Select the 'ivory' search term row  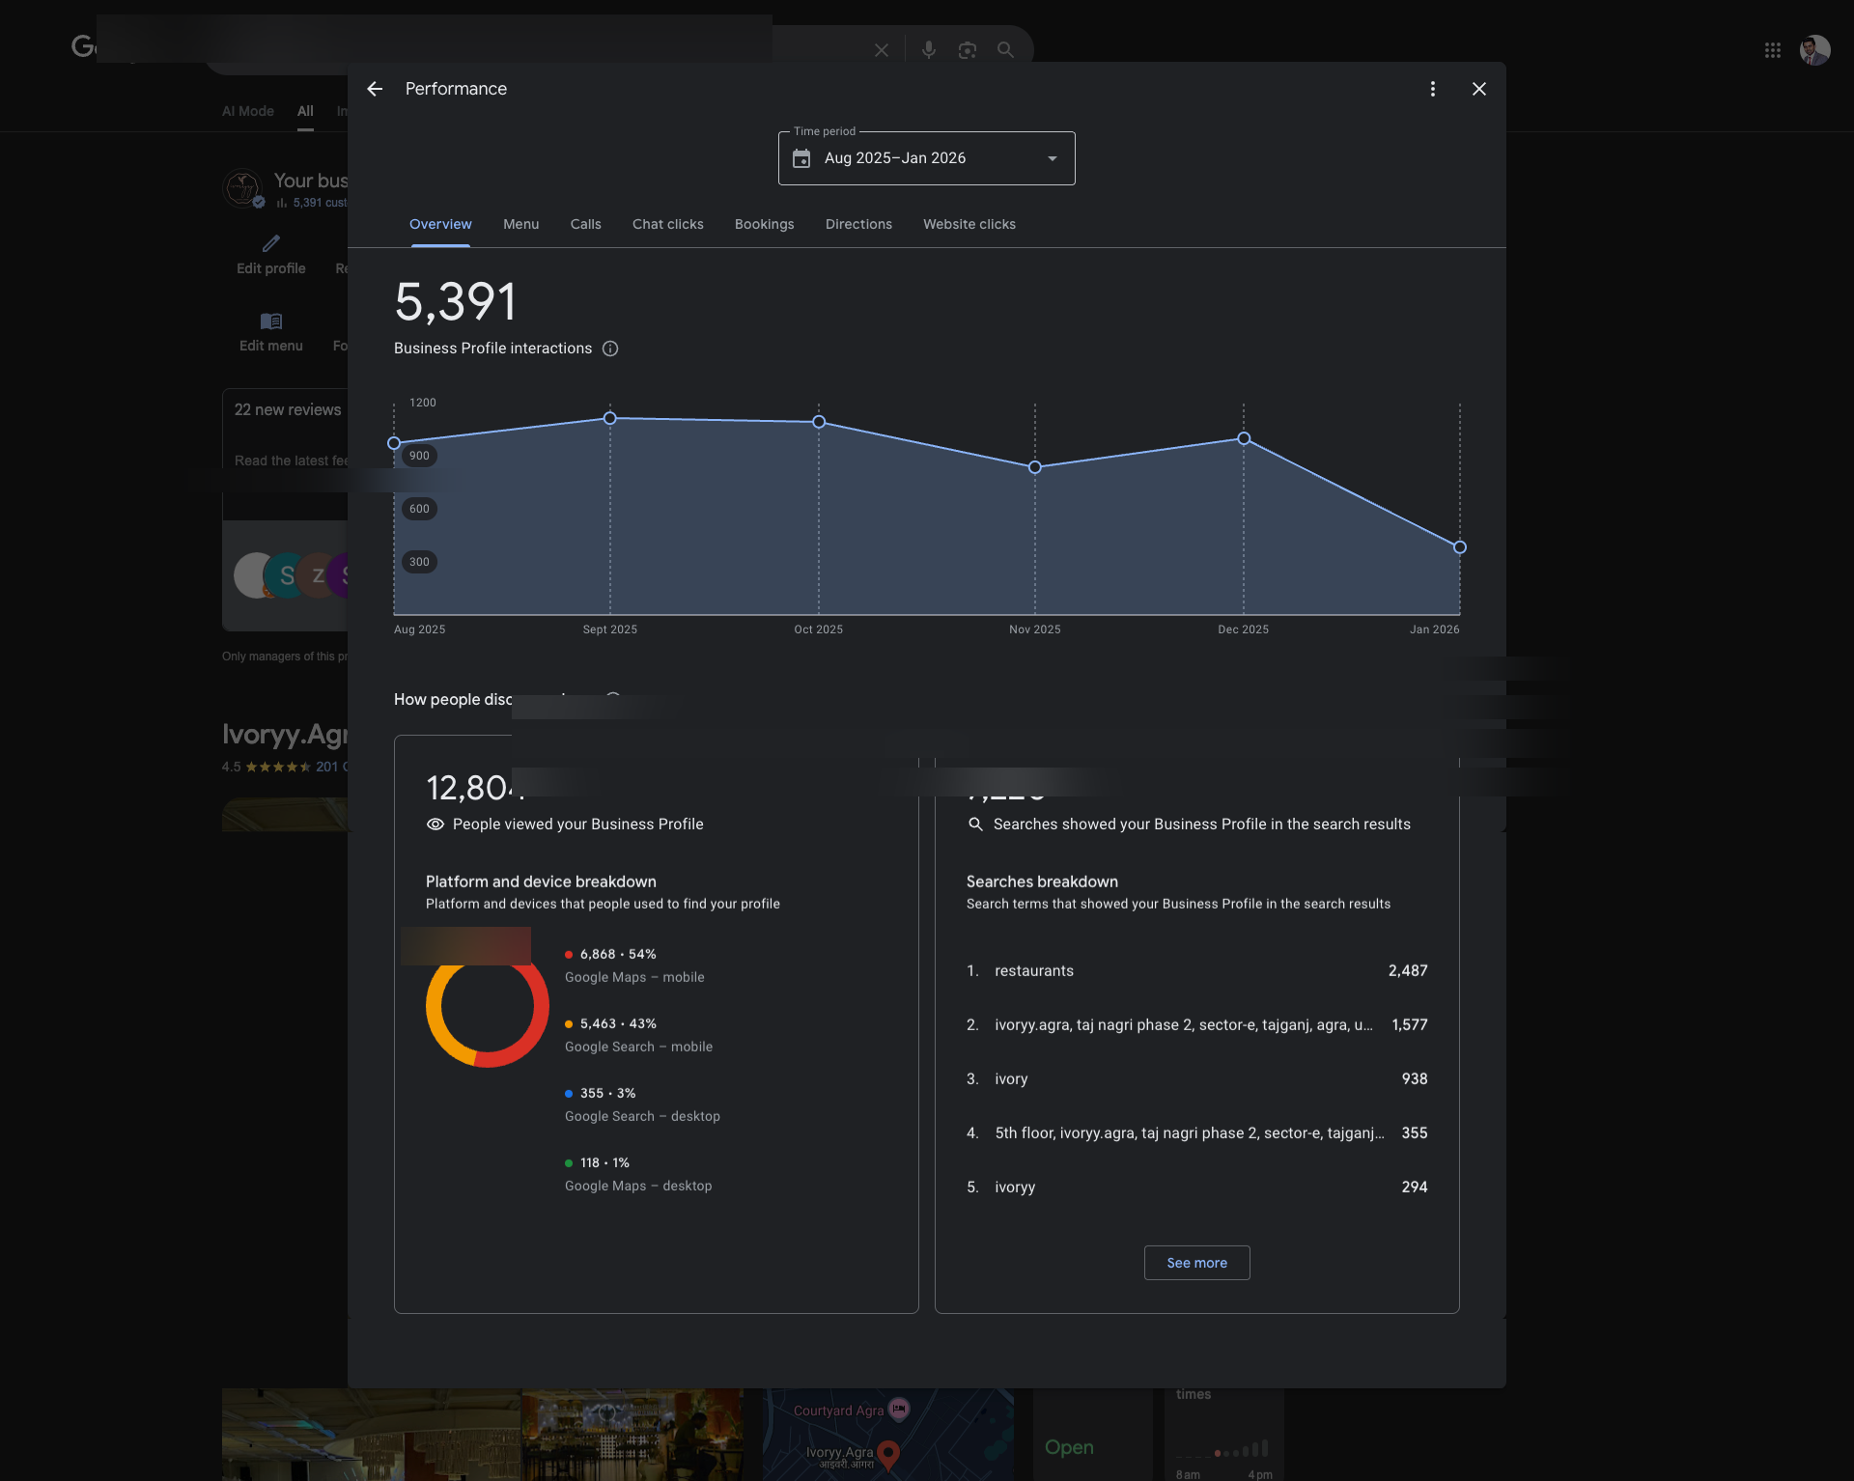point(1197,1079)
